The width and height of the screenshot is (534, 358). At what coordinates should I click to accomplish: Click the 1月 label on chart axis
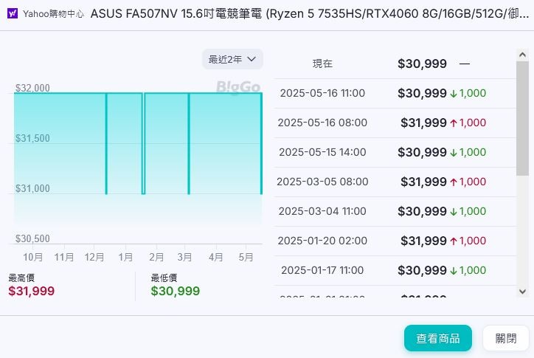click(x=125, y=257)
